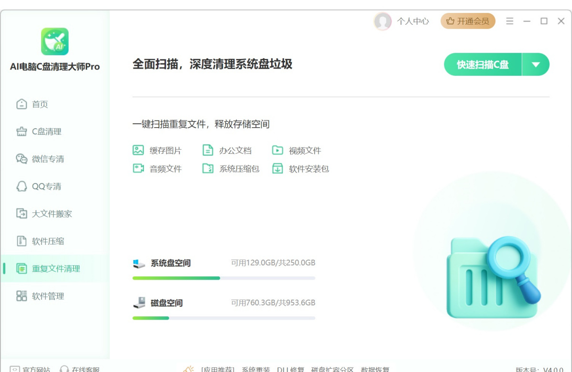Open the hamburger menu in title bar
572x372 pixels.
[510, 21]
